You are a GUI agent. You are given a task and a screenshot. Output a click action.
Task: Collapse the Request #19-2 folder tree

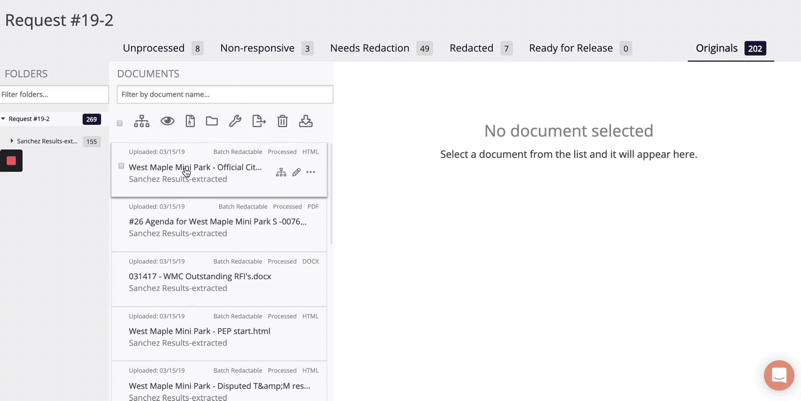3,119
